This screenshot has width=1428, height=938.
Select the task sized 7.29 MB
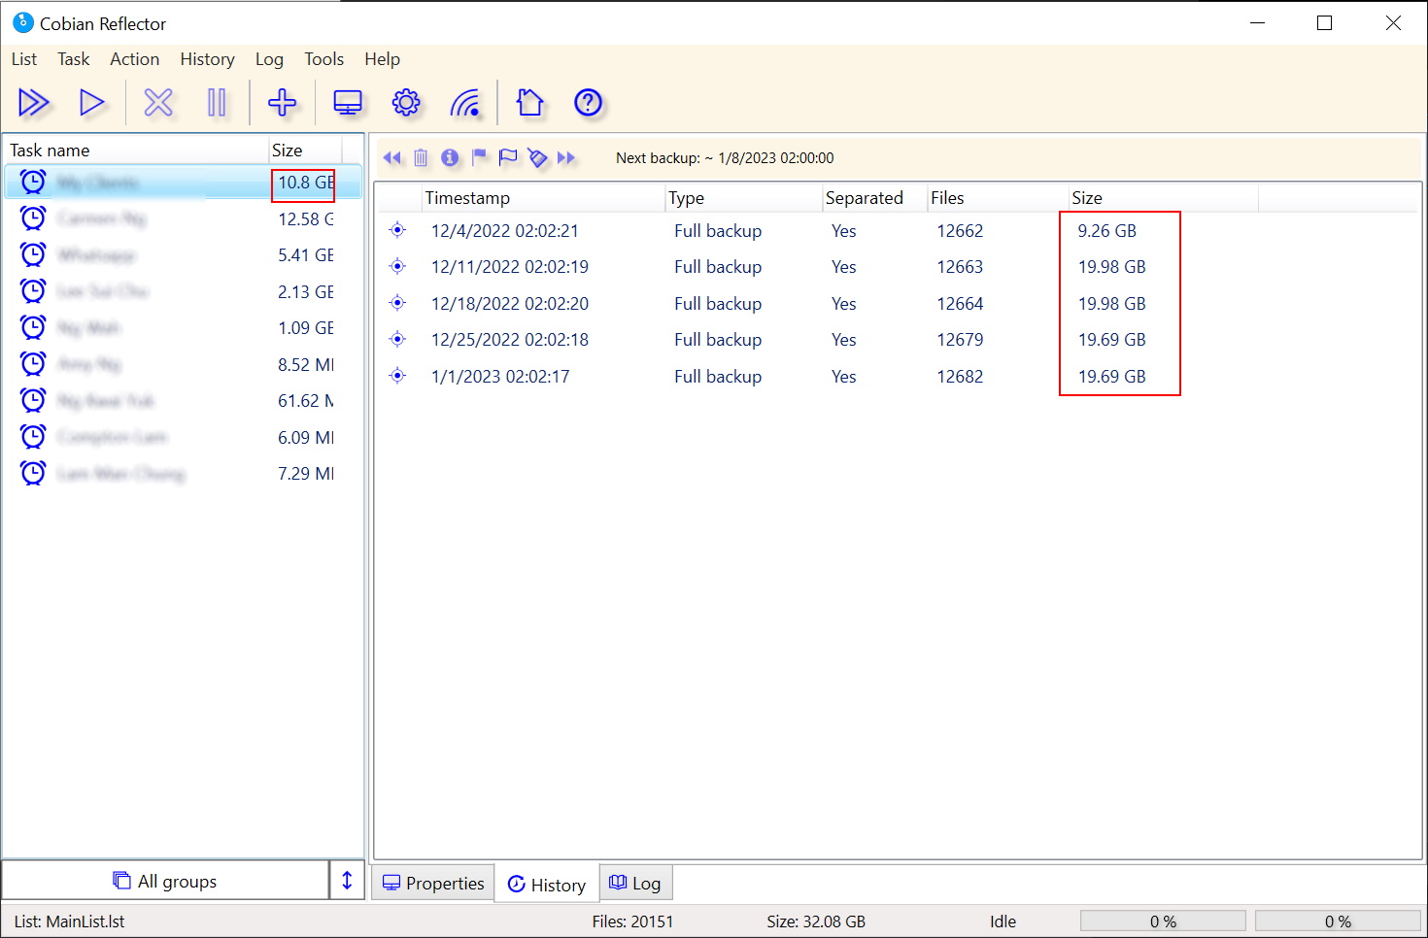184,473
